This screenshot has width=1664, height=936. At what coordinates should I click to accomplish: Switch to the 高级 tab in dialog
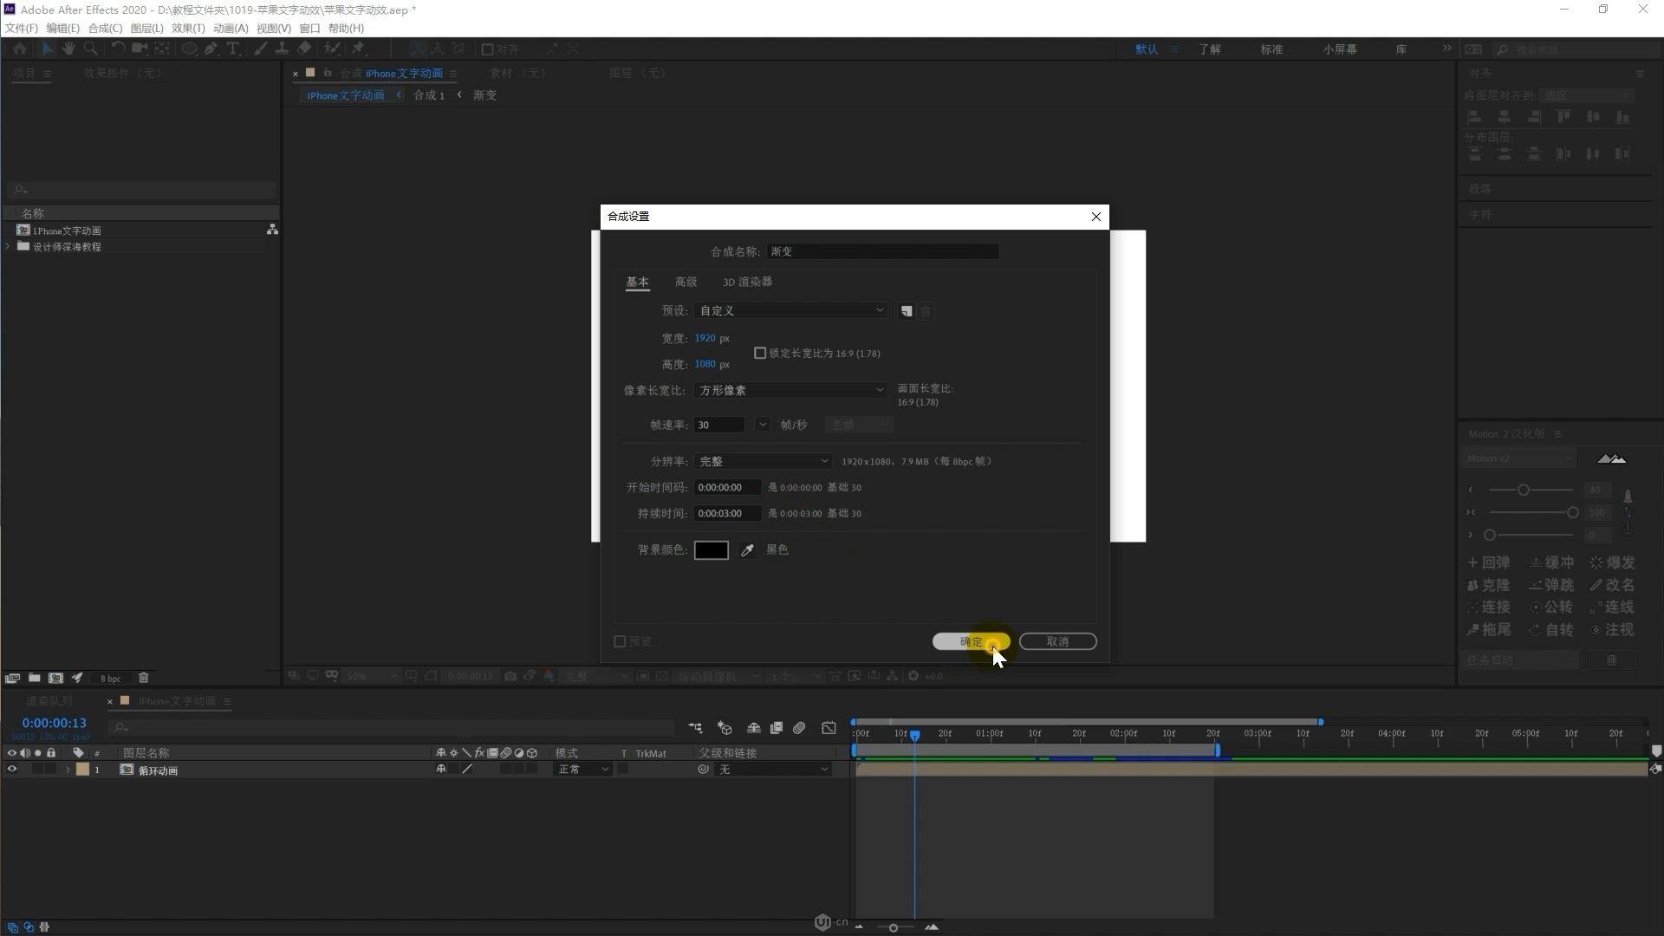686,283
